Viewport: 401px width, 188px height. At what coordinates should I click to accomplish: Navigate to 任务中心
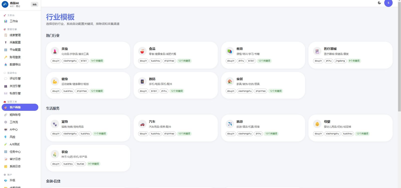click(x=20, y=152)
